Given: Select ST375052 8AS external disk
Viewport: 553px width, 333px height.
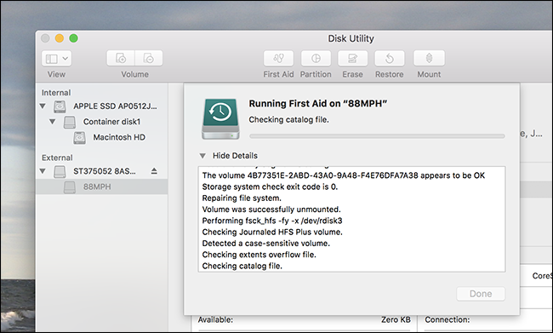Looking at the screenshot, I should click(x=105, y=171).
